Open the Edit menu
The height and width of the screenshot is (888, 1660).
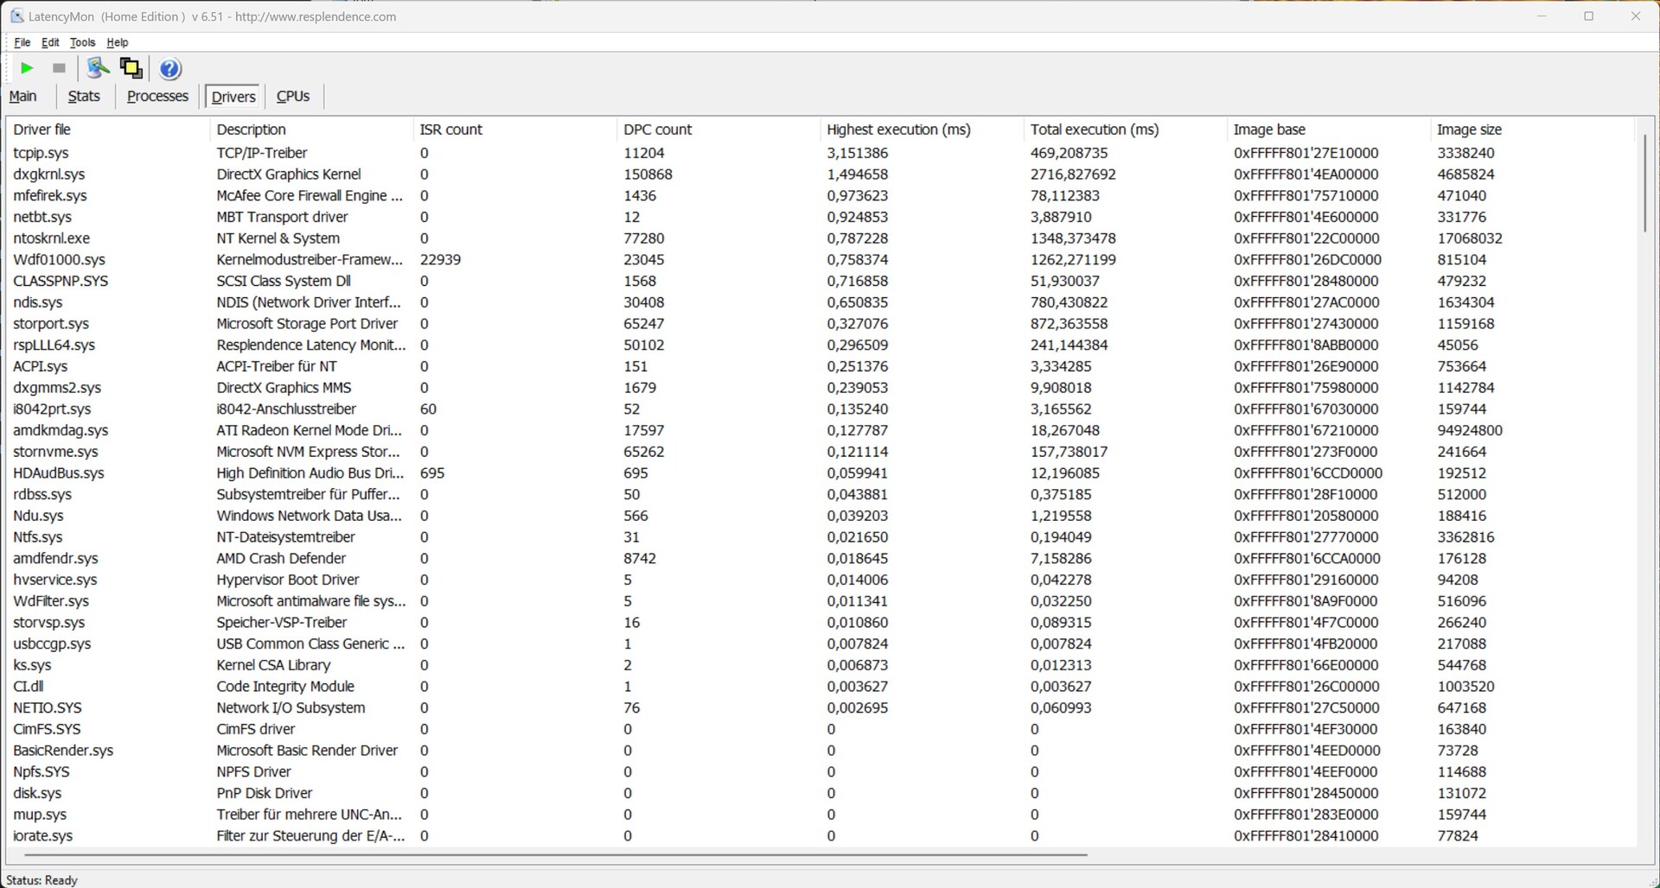click(51, 42)
